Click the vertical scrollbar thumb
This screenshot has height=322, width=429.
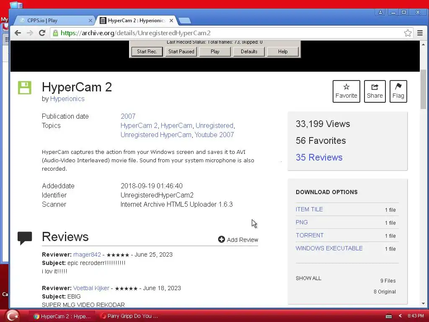tap(423, 89)
